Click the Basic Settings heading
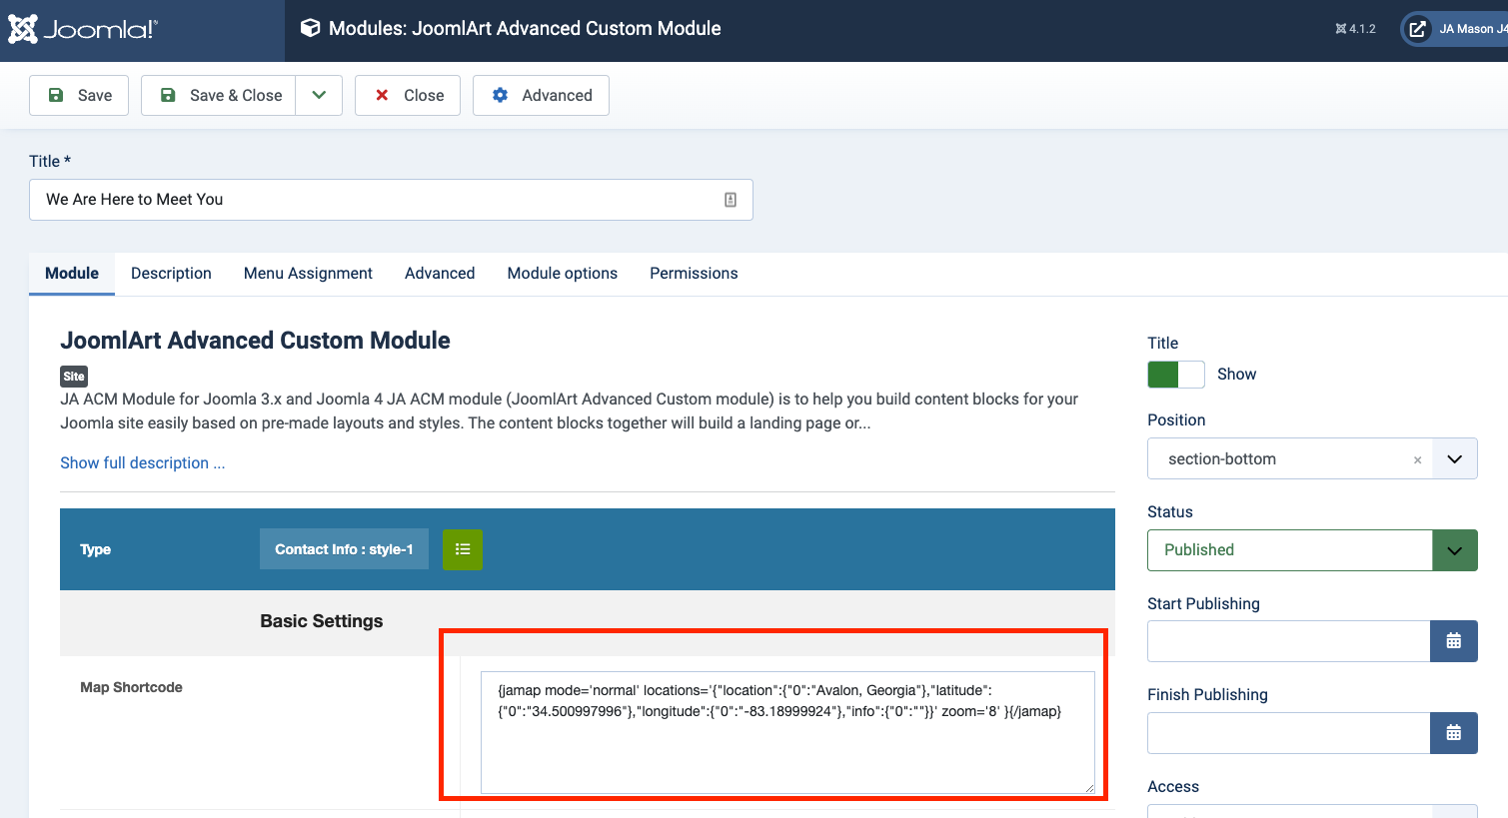Image resolution: width=1508 pixels, height=818 pixels. (x=322, y=621)
